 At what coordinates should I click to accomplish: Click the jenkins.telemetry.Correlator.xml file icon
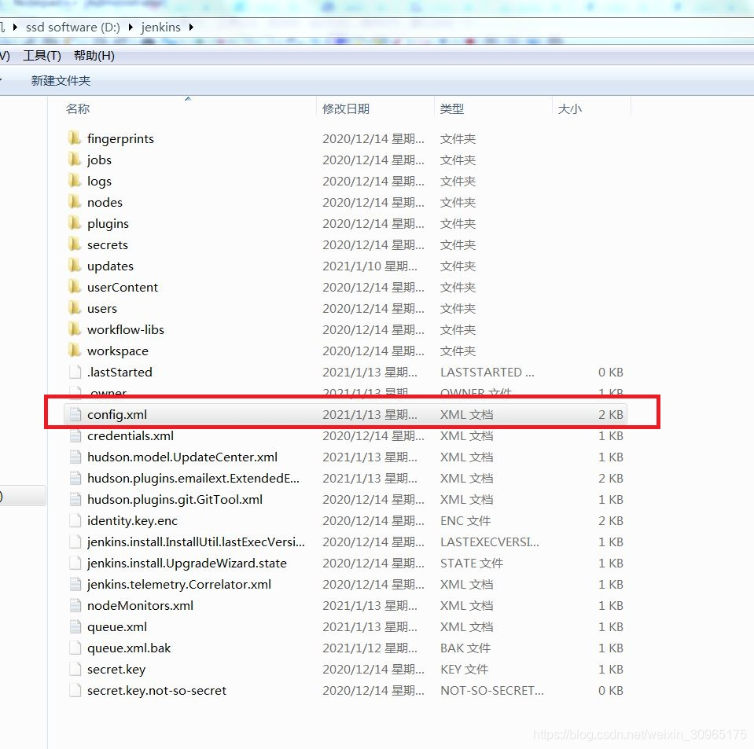click(x=75, y=584)
